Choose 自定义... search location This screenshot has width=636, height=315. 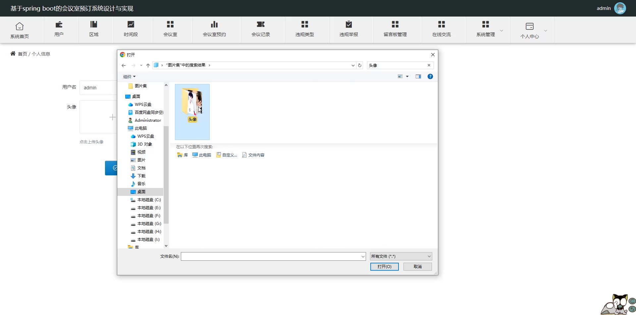227,155
